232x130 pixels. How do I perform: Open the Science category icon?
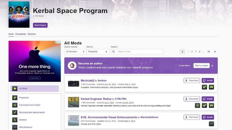click(x=15, y=120)
